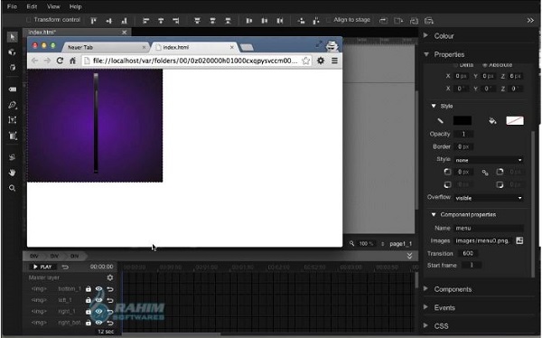
Task: Open the Edit menu
Action: tap(32, 6)
